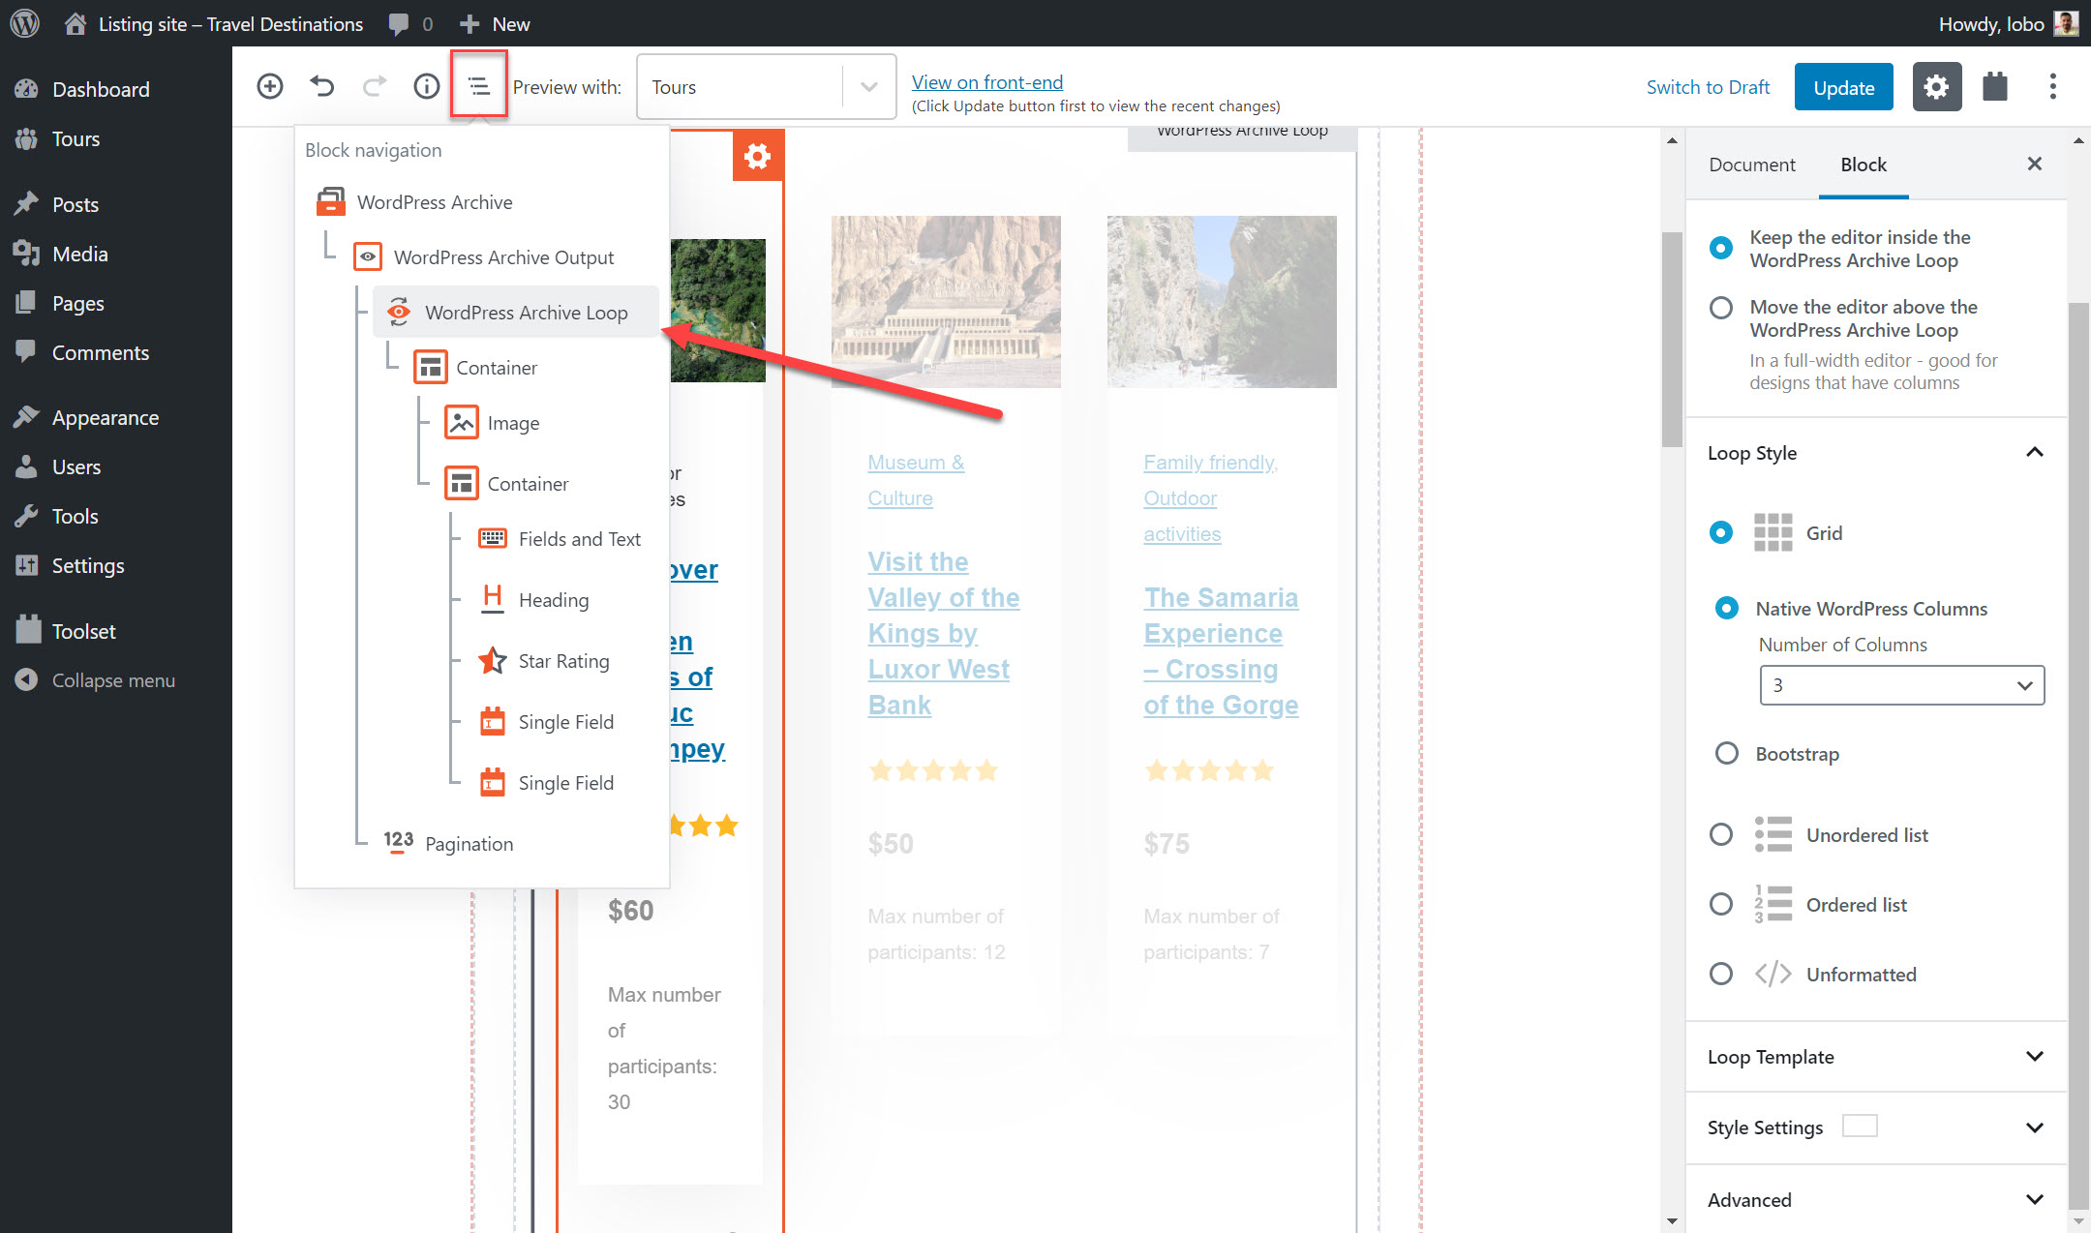Undo the last change

[x=322, y=86]
